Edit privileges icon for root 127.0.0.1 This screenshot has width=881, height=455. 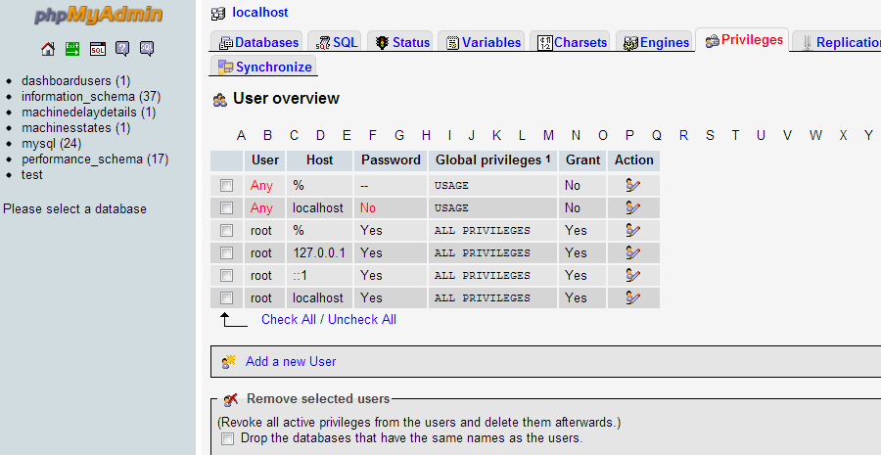coord(633,252)
